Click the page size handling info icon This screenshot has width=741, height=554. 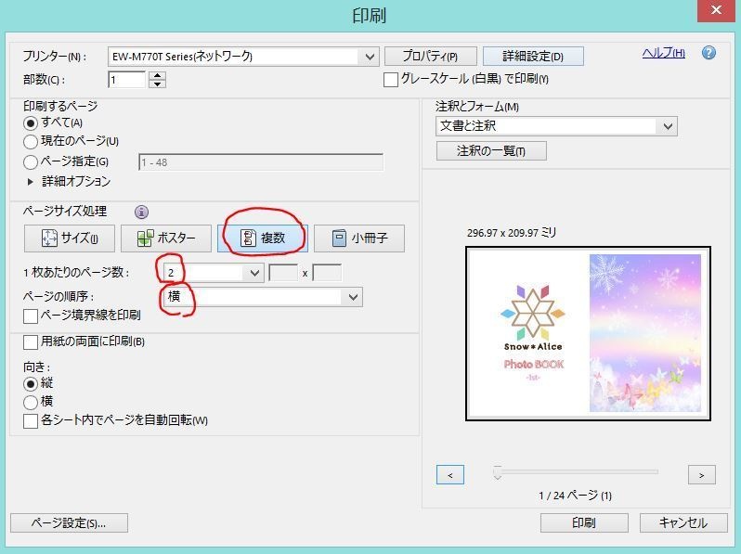pos(141,213)
